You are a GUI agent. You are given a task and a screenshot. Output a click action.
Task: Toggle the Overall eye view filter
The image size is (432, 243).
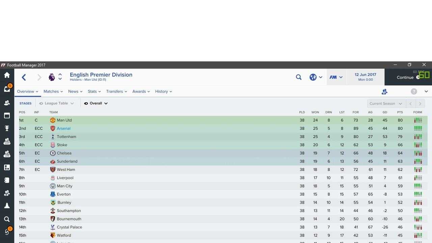96,103
